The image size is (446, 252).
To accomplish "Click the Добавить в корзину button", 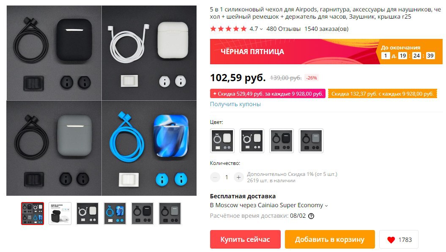I will tap(330, 239).
